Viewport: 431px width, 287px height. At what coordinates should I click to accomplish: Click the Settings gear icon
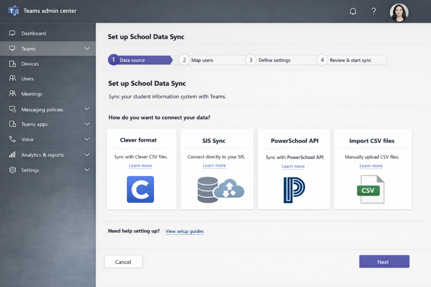click(x=13, y=170)
